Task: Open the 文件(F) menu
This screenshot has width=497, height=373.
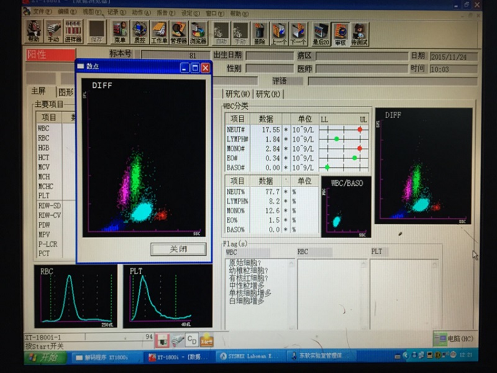Action: click(42, 12)
